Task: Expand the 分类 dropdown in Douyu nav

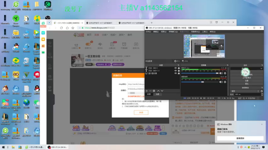Action: click(x=105, y=35)
